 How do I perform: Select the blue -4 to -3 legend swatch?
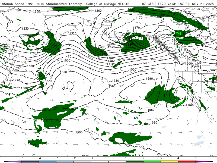click(x=48, y=162)
